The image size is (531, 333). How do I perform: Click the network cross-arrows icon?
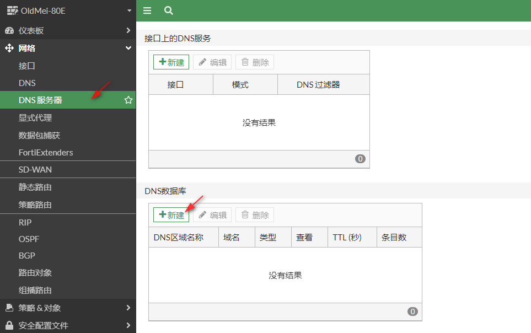click(x=9, y=48)
